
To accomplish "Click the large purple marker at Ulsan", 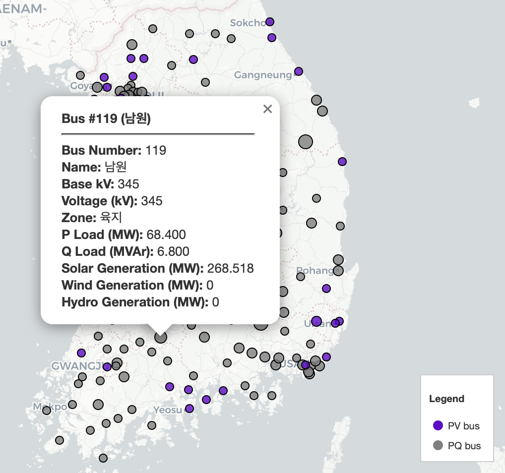I will point(316,321).
